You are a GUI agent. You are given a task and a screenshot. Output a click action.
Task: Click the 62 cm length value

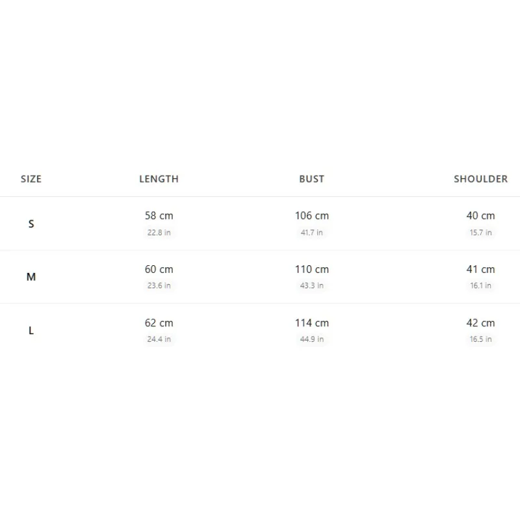point(159,323)
